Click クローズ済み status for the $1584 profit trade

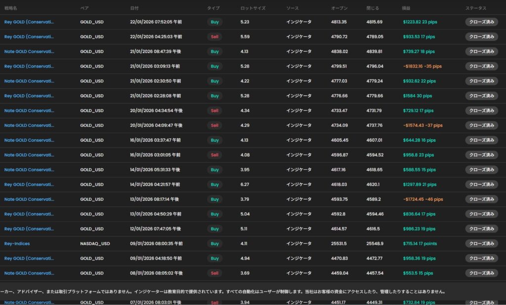click(x=481, y=96)
